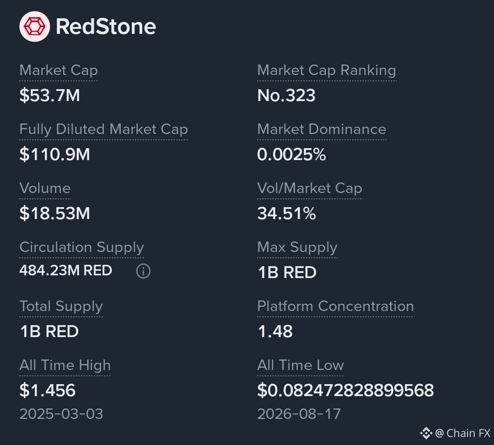Select the Market Cap label
494x445 pixels.
pyautogui.click(x=59, y=70)
